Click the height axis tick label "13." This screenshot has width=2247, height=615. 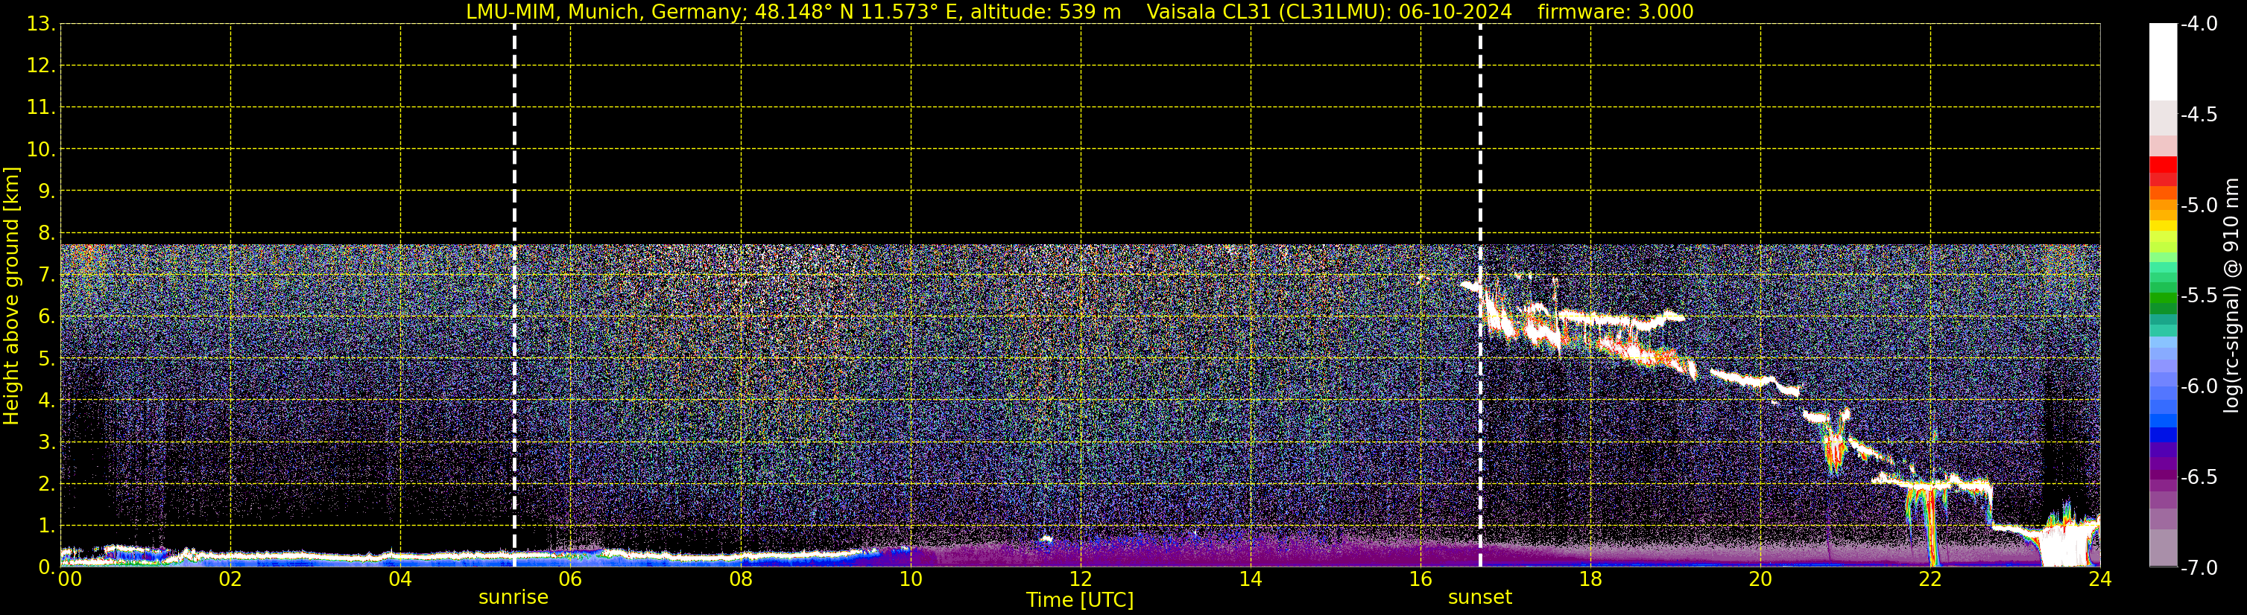tap(41, 25)
